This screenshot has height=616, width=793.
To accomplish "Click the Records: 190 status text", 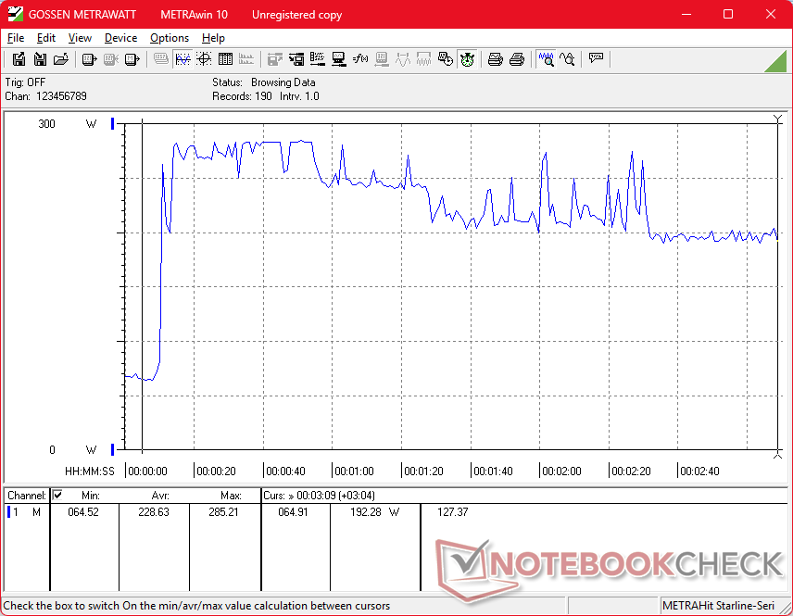I will click(242, 96).
